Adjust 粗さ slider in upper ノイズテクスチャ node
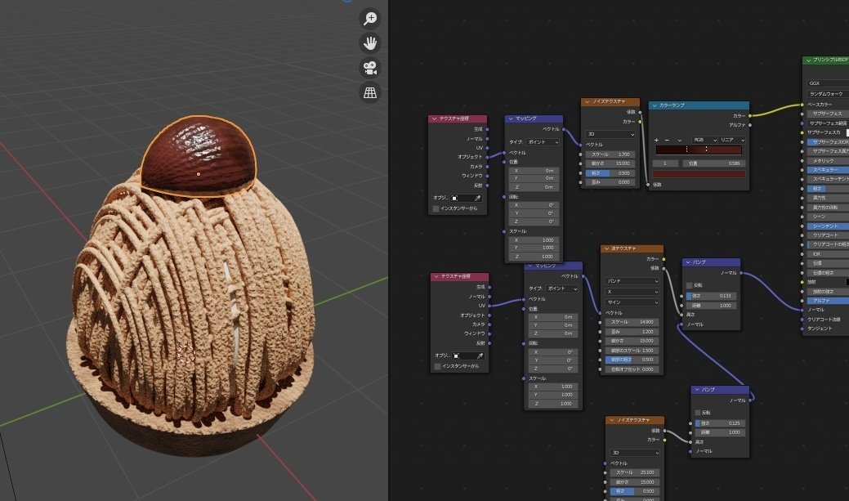The width and height of the screenshot is (849, 501). (x=610, y=173)
